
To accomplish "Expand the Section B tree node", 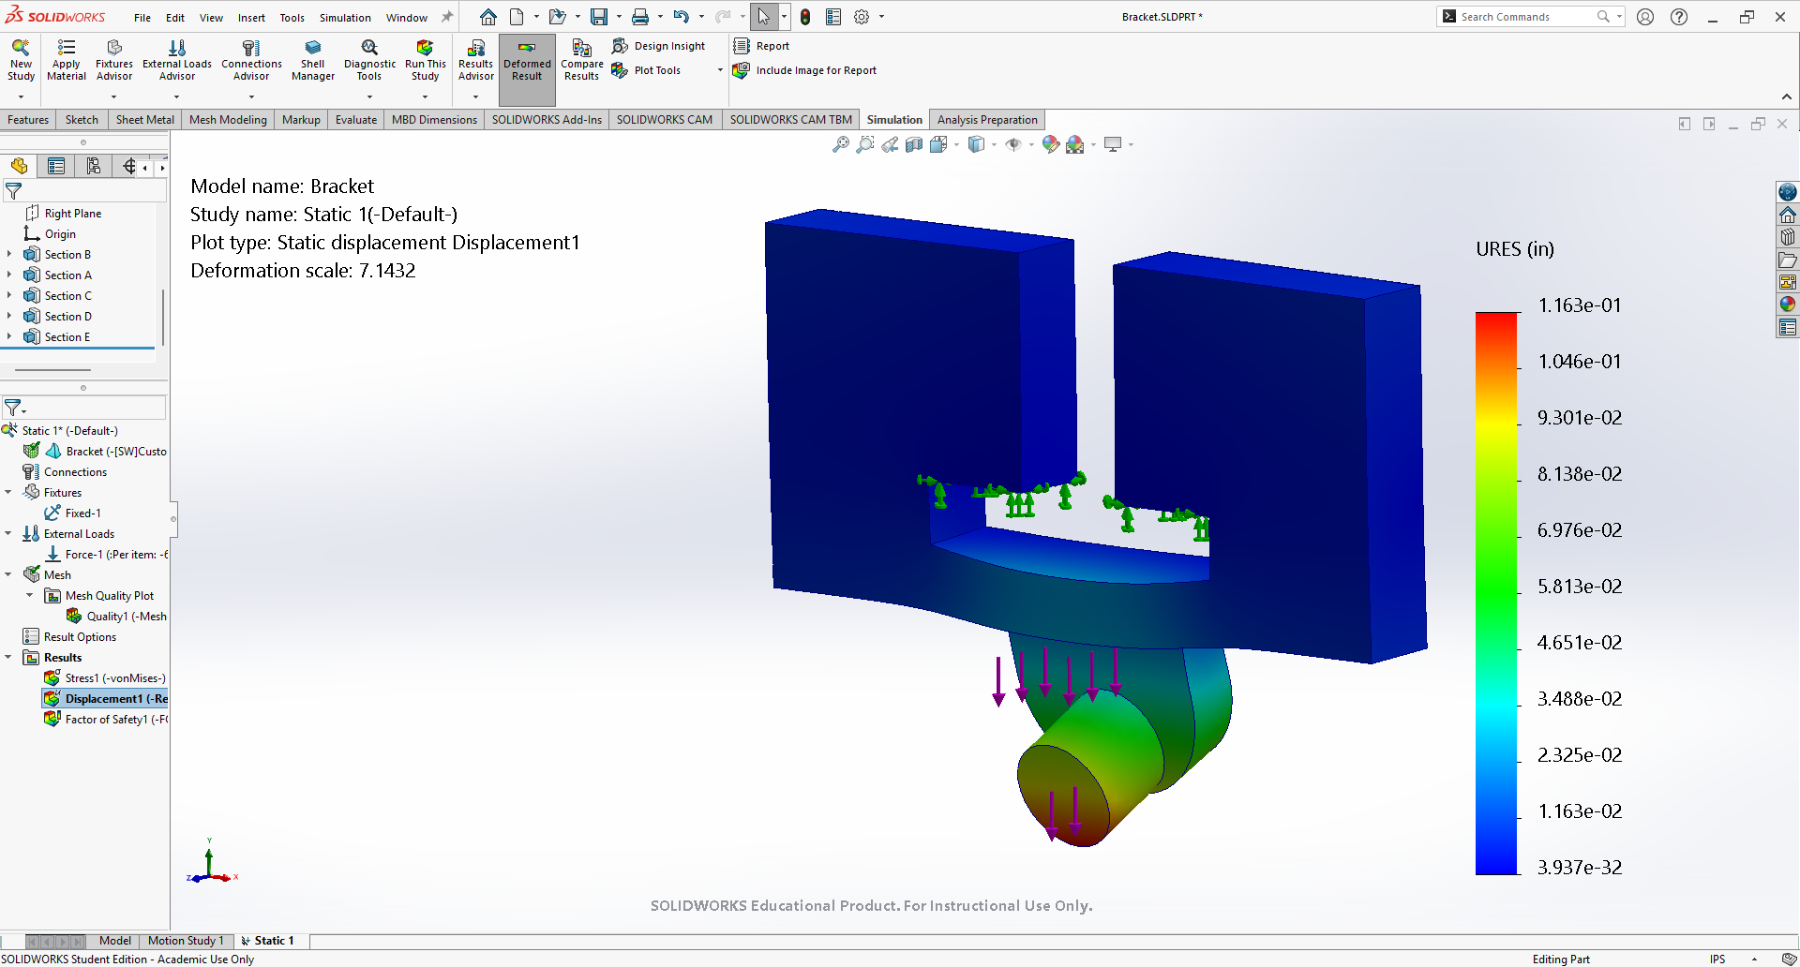I will (x=9, y=254).
